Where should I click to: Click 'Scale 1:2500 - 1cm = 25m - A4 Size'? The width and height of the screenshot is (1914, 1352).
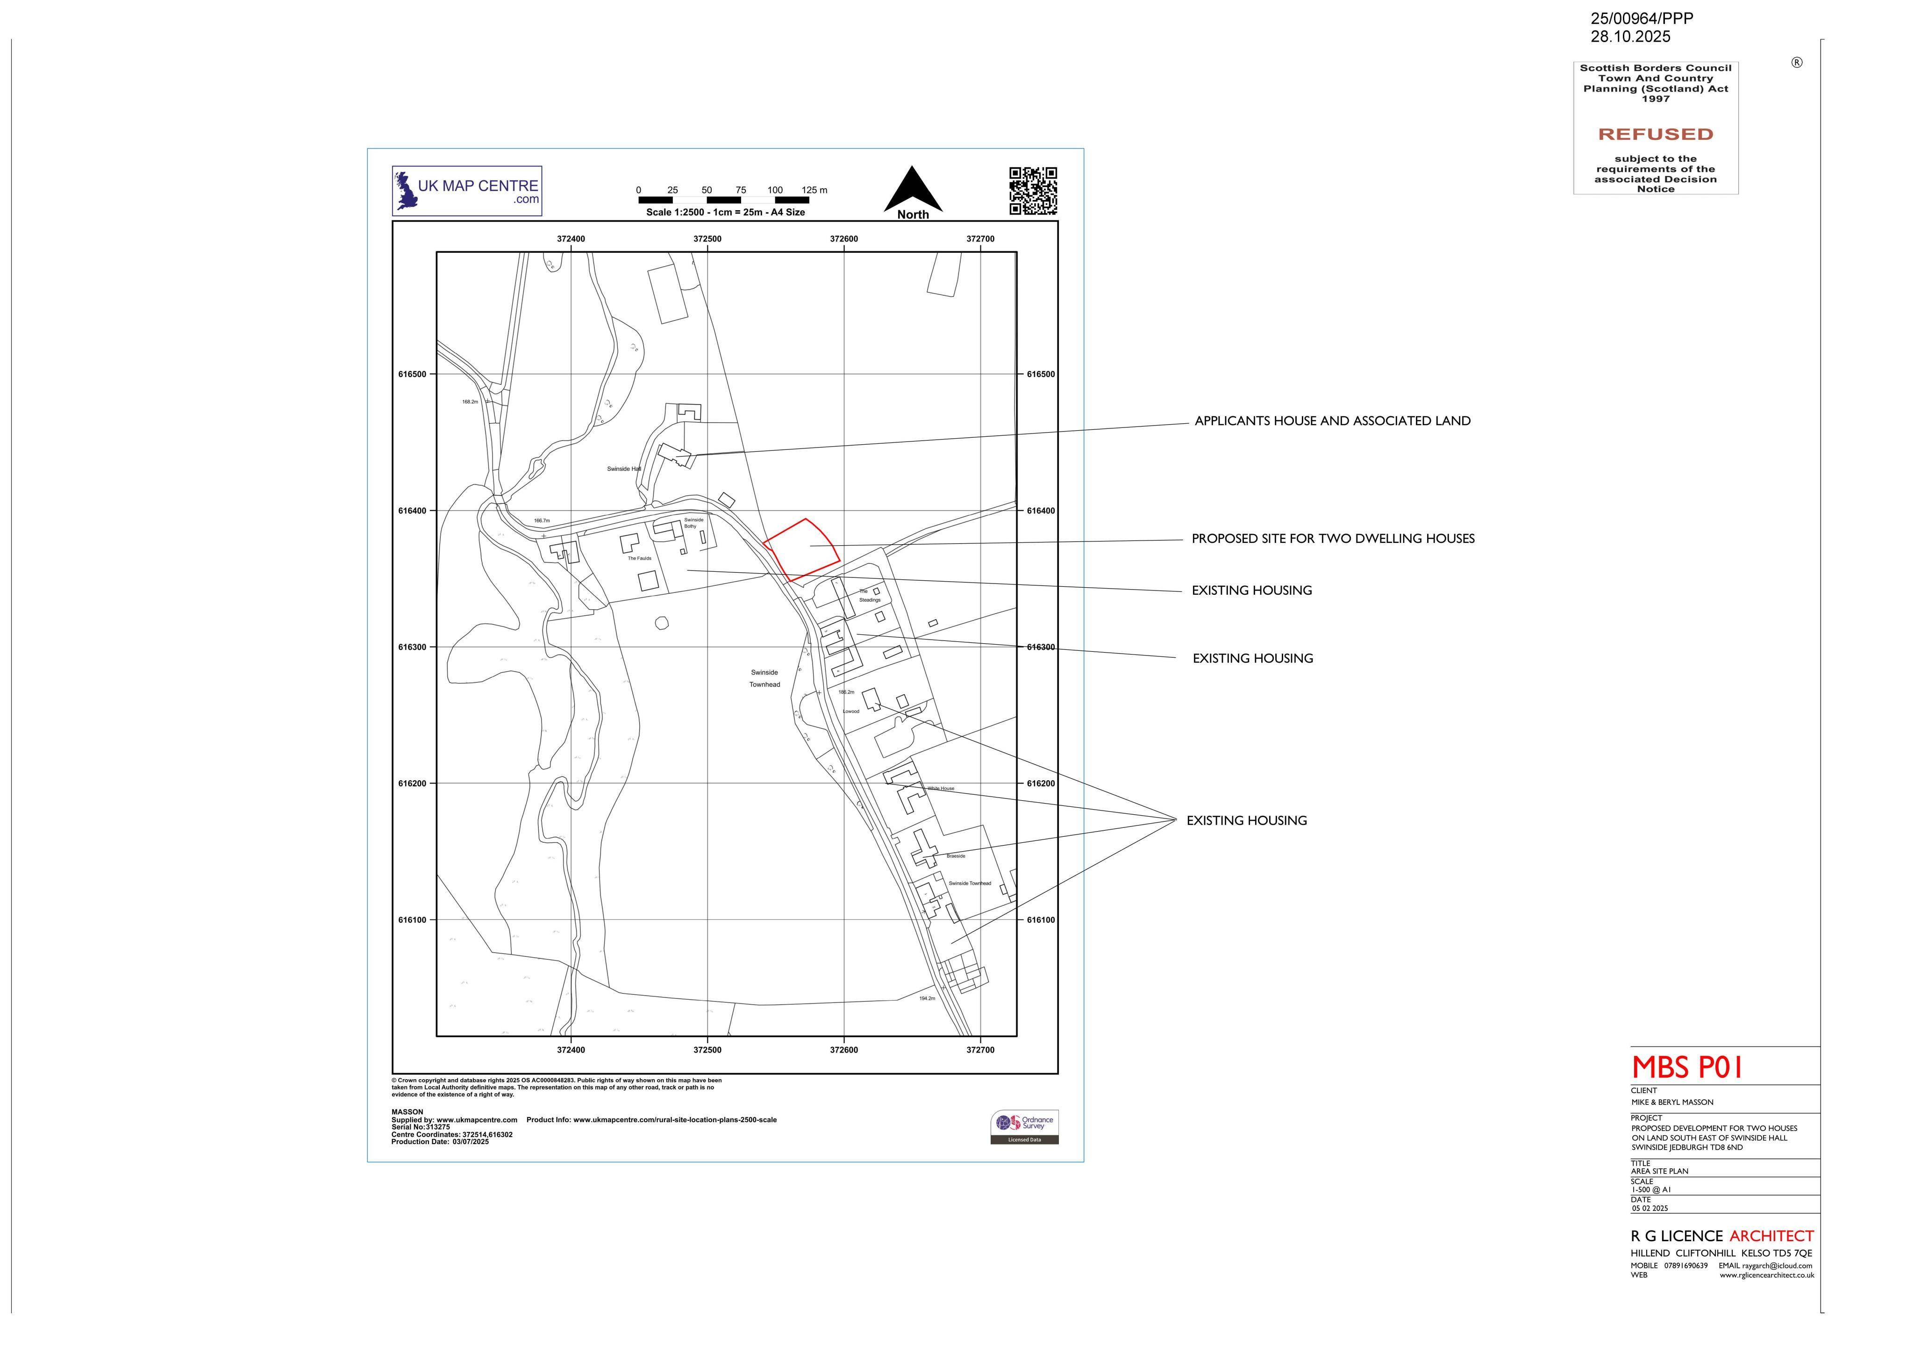tap(725, 213)
